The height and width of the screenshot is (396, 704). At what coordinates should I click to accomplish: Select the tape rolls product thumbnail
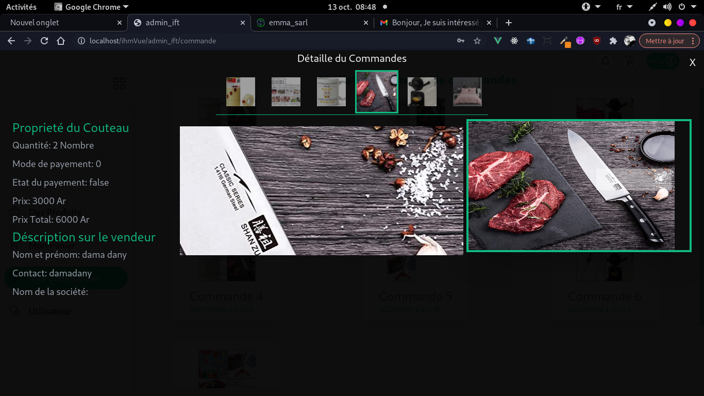click(x=241, y=92)
